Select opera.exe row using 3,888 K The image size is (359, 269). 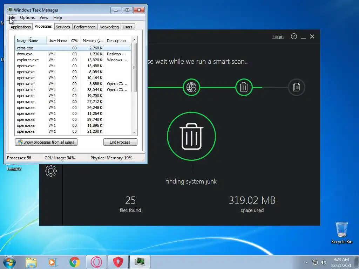(73, 84)
